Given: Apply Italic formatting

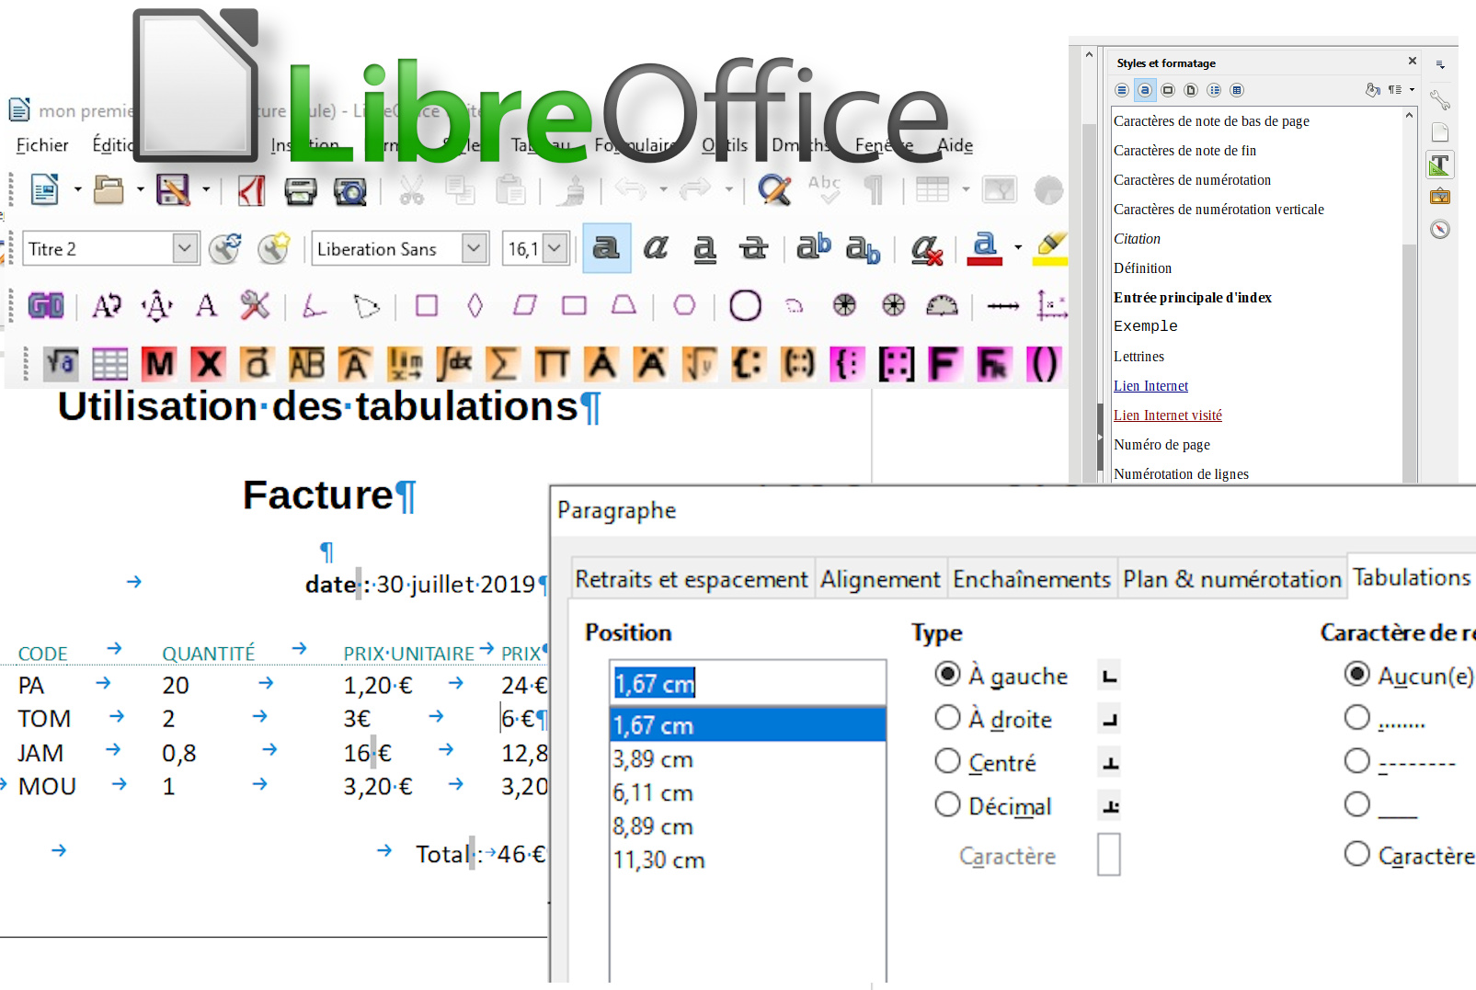Looking at the screenshot, I should click(x=656, y=247).
